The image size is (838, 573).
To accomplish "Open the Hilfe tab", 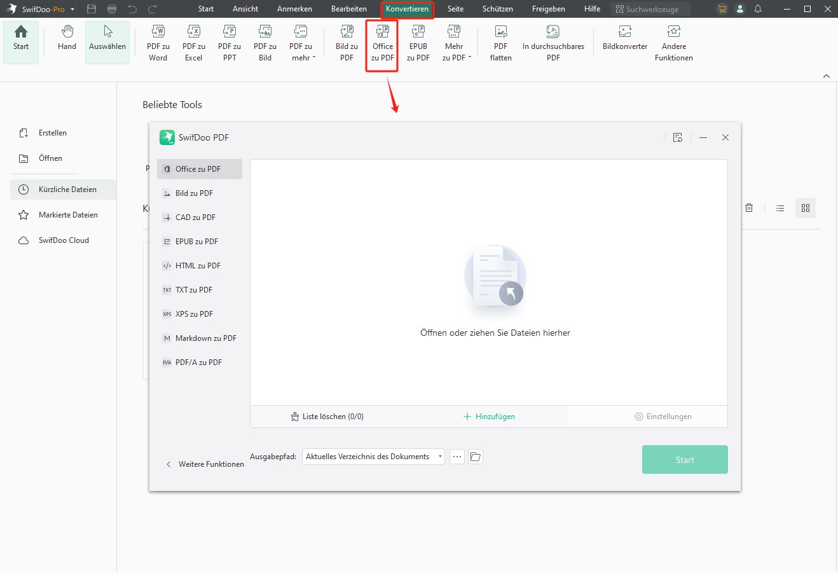I will [x=592, y=9].
